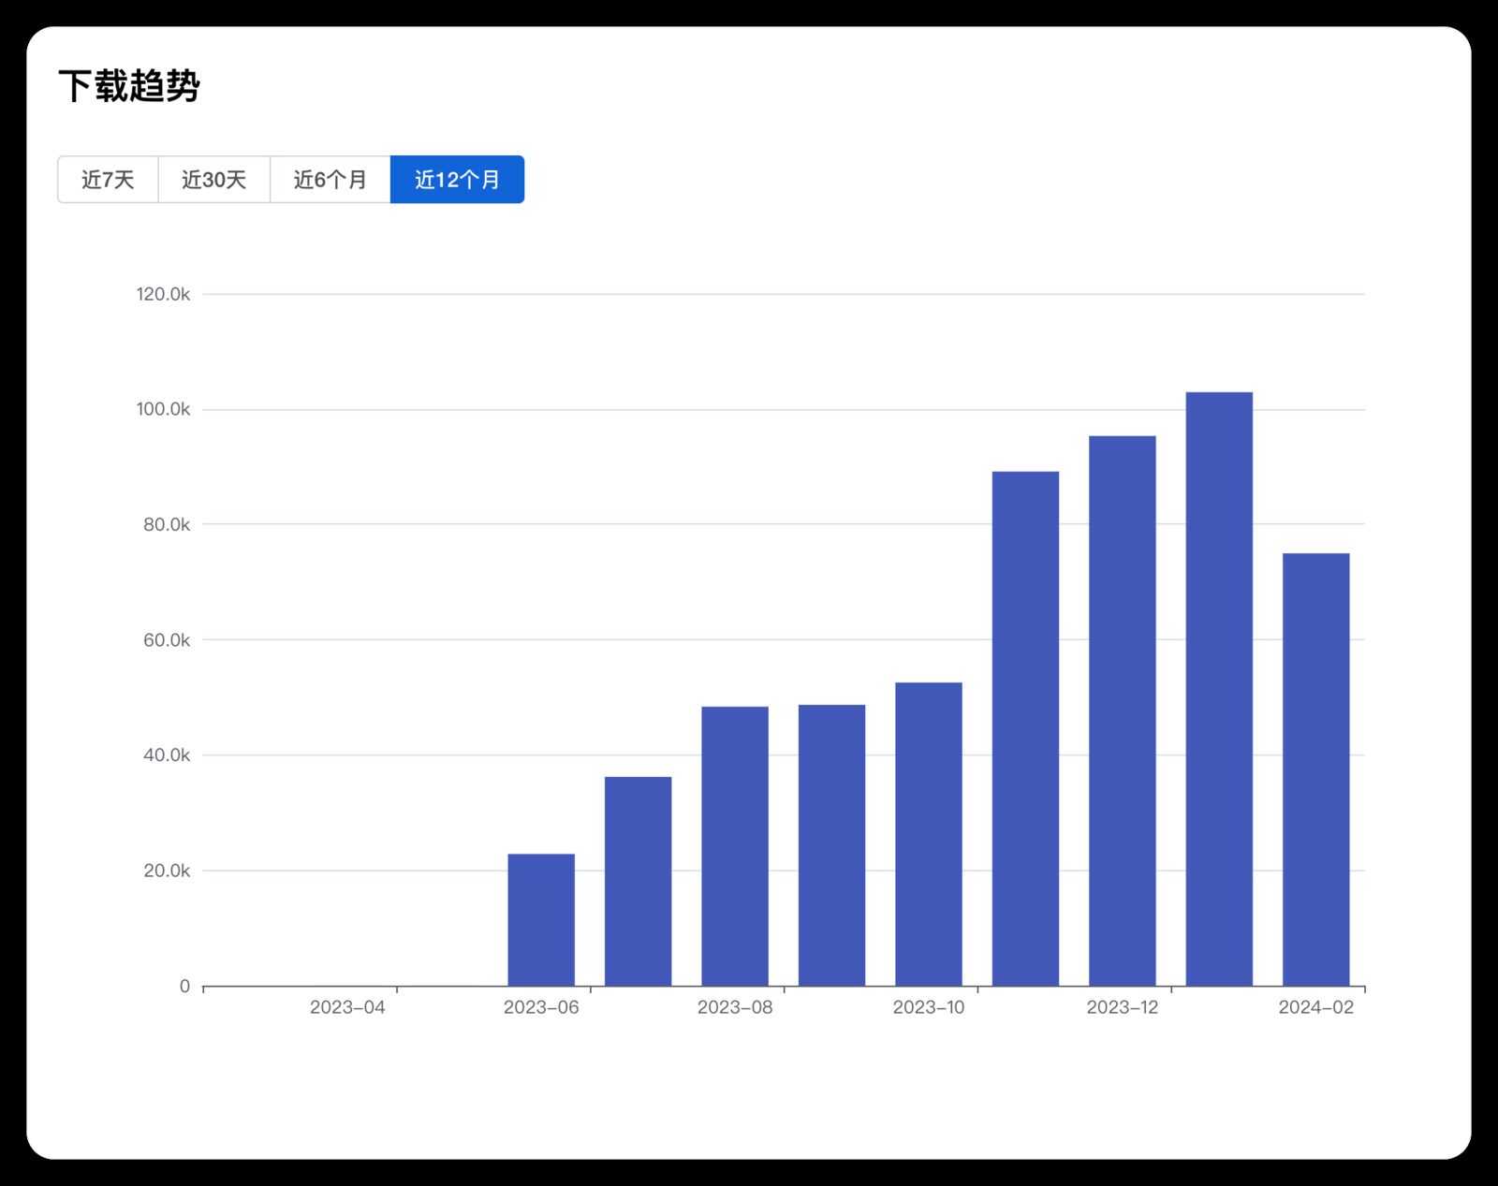The image size is (1498, 1186).
Task: Select the active 近12个月 tab
Action: pos(457,179)
